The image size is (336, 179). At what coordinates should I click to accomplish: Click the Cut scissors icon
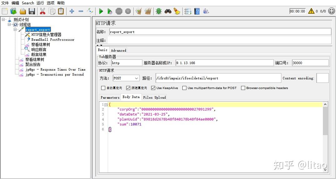point(43,11)
